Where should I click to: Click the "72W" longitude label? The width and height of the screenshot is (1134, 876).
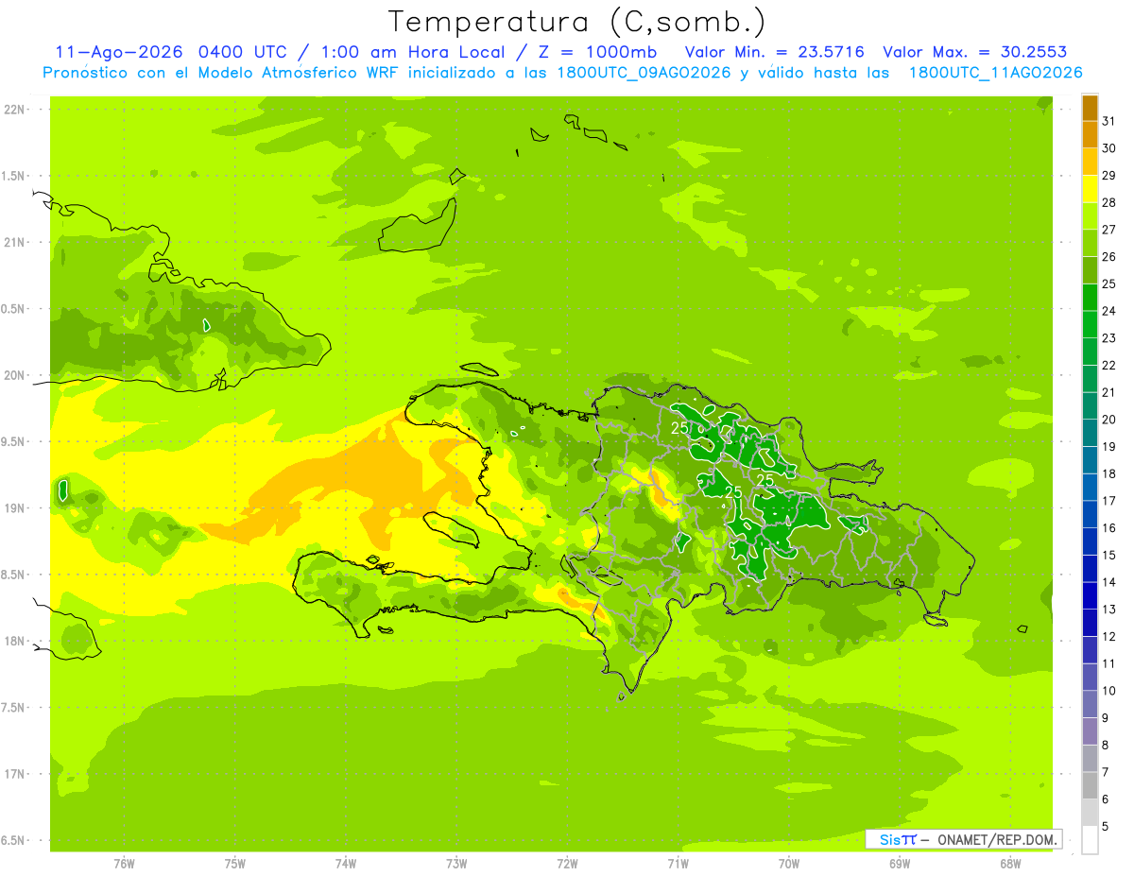coord(567,864)
